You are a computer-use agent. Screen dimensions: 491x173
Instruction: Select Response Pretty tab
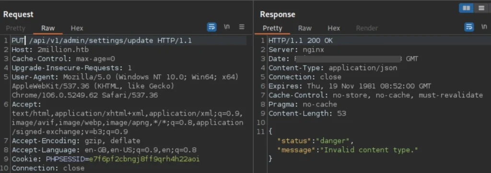tap(272, 28)
